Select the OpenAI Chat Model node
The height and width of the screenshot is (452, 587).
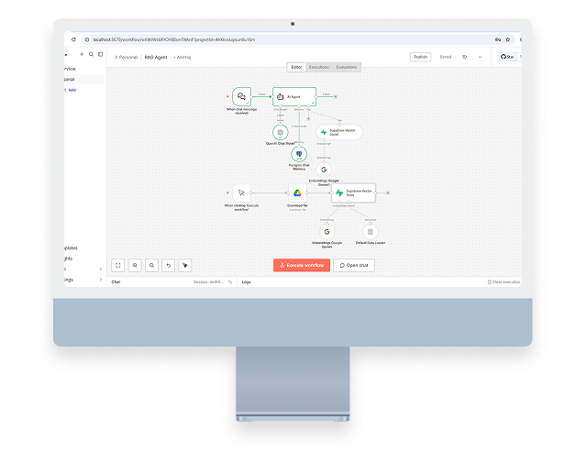pos(280,132)
